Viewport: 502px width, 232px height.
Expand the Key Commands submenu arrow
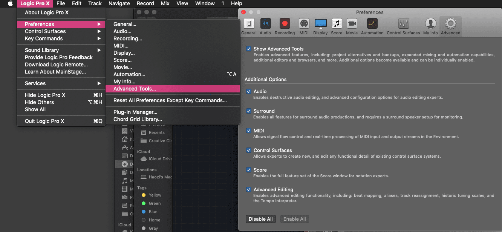coord(99,38)
